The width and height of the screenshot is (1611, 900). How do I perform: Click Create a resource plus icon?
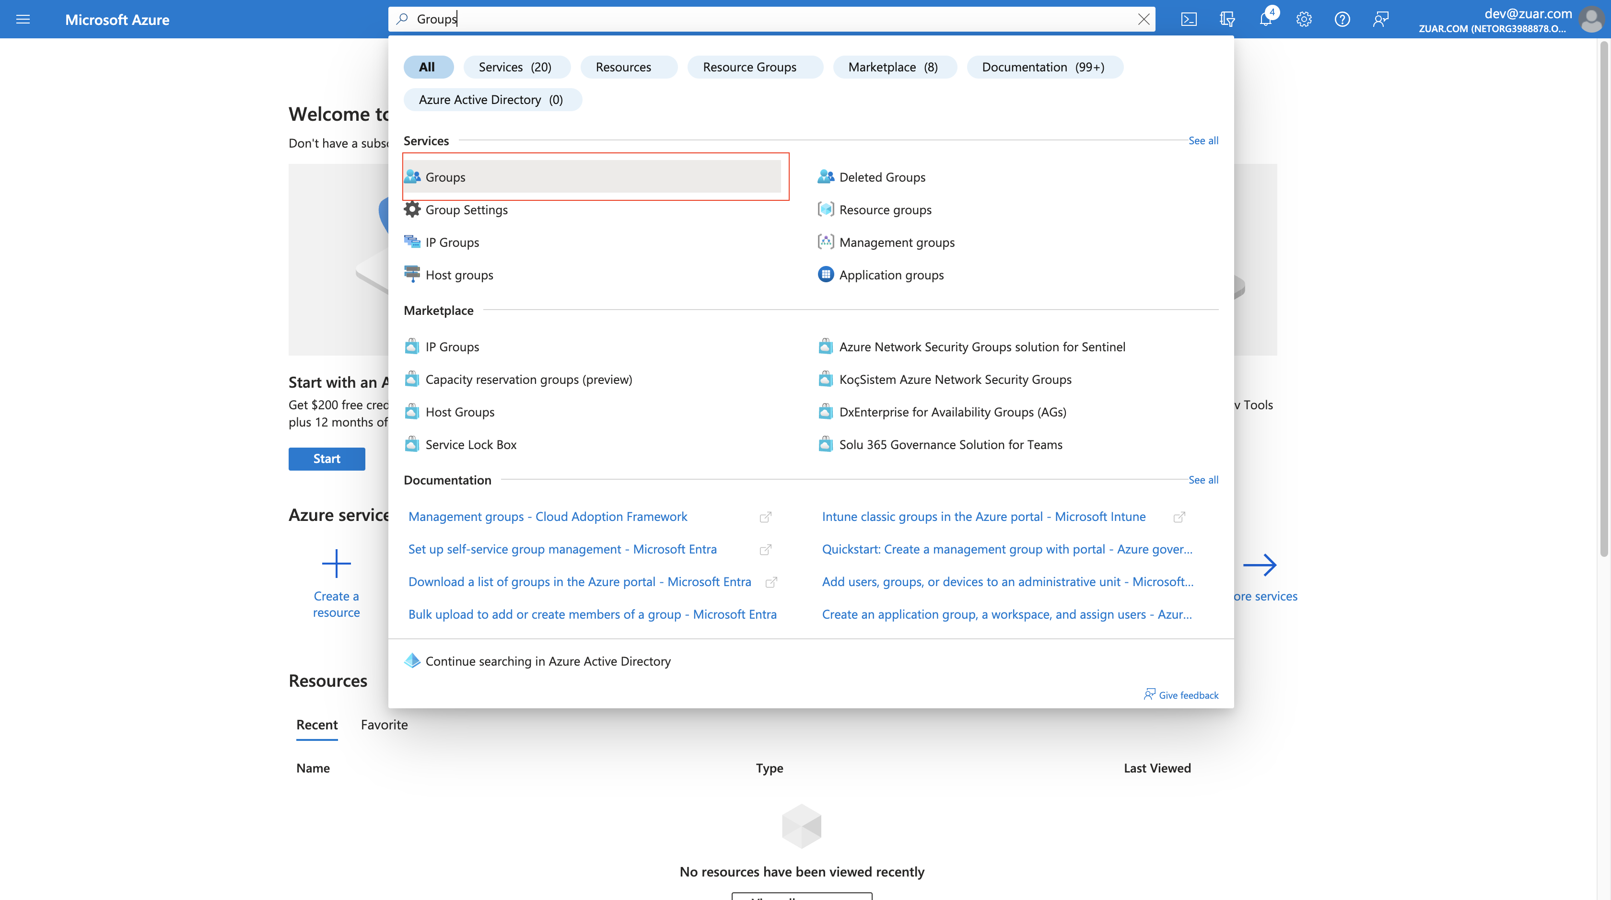(337, 564)
